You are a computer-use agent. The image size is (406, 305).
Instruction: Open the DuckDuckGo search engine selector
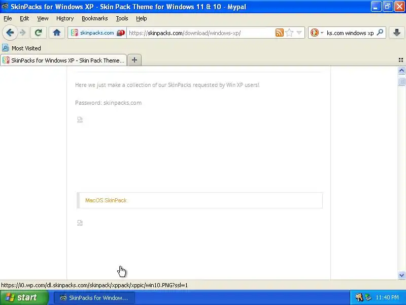pos(317,33)
